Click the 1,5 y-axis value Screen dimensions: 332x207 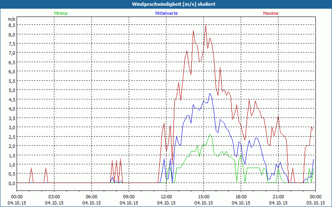pyautogui.click(x=12, y=155)
